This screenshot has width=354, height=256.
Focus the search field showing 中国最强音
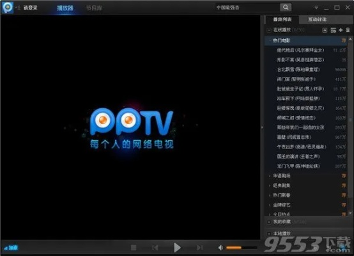pyautogui.click(x=247, y=8)
